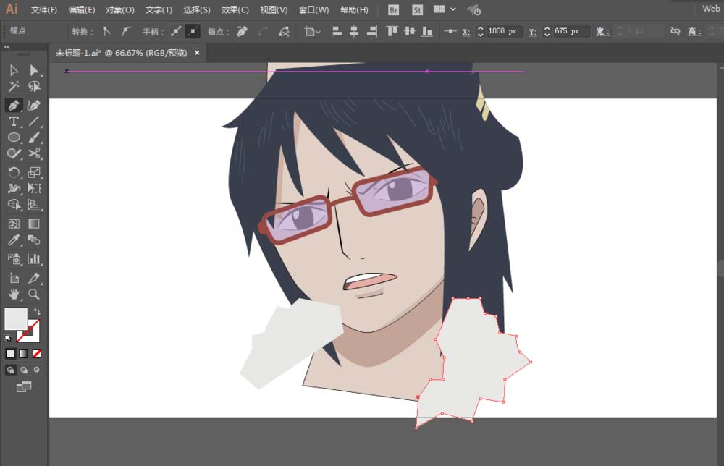Enable Draw Behind mode
Screen dimensions: 724x466
coord(24,370)
